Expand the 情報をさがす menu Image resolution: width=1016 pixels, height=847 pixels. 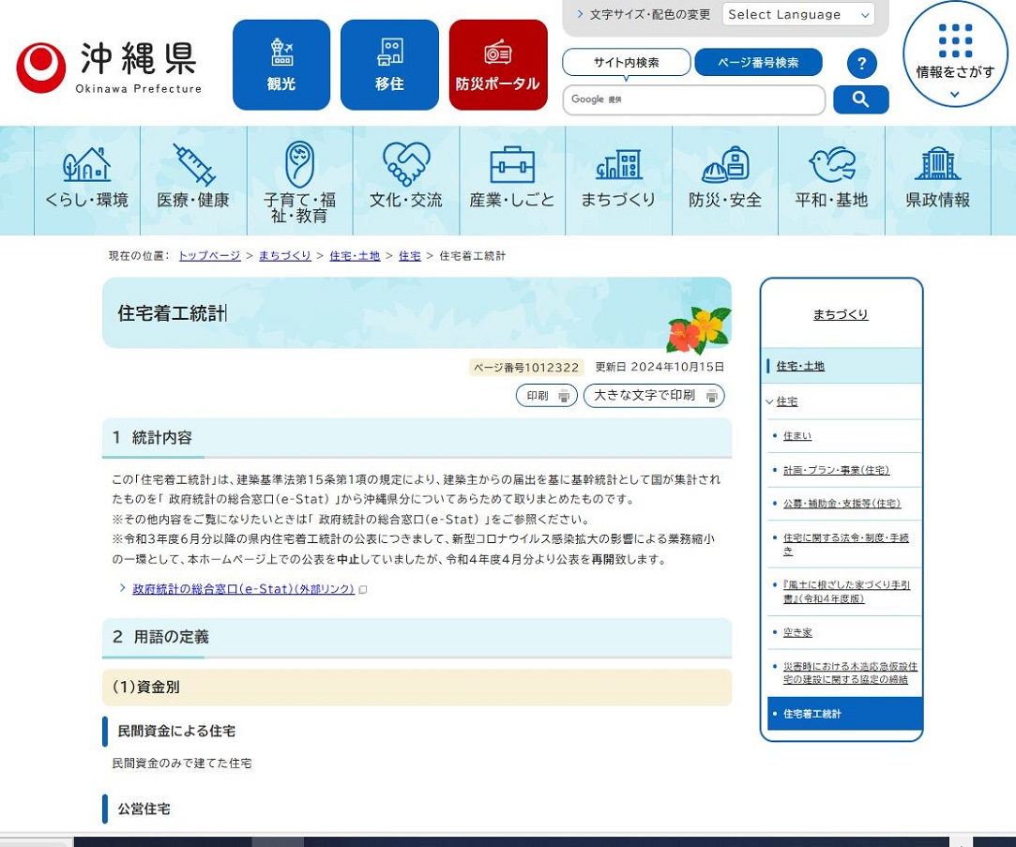[x=955, y=56]
